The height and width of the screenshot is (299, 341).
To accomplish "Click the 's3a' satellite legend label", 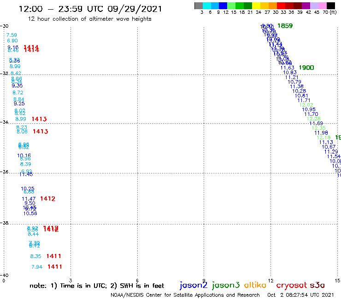I will 317,285.
